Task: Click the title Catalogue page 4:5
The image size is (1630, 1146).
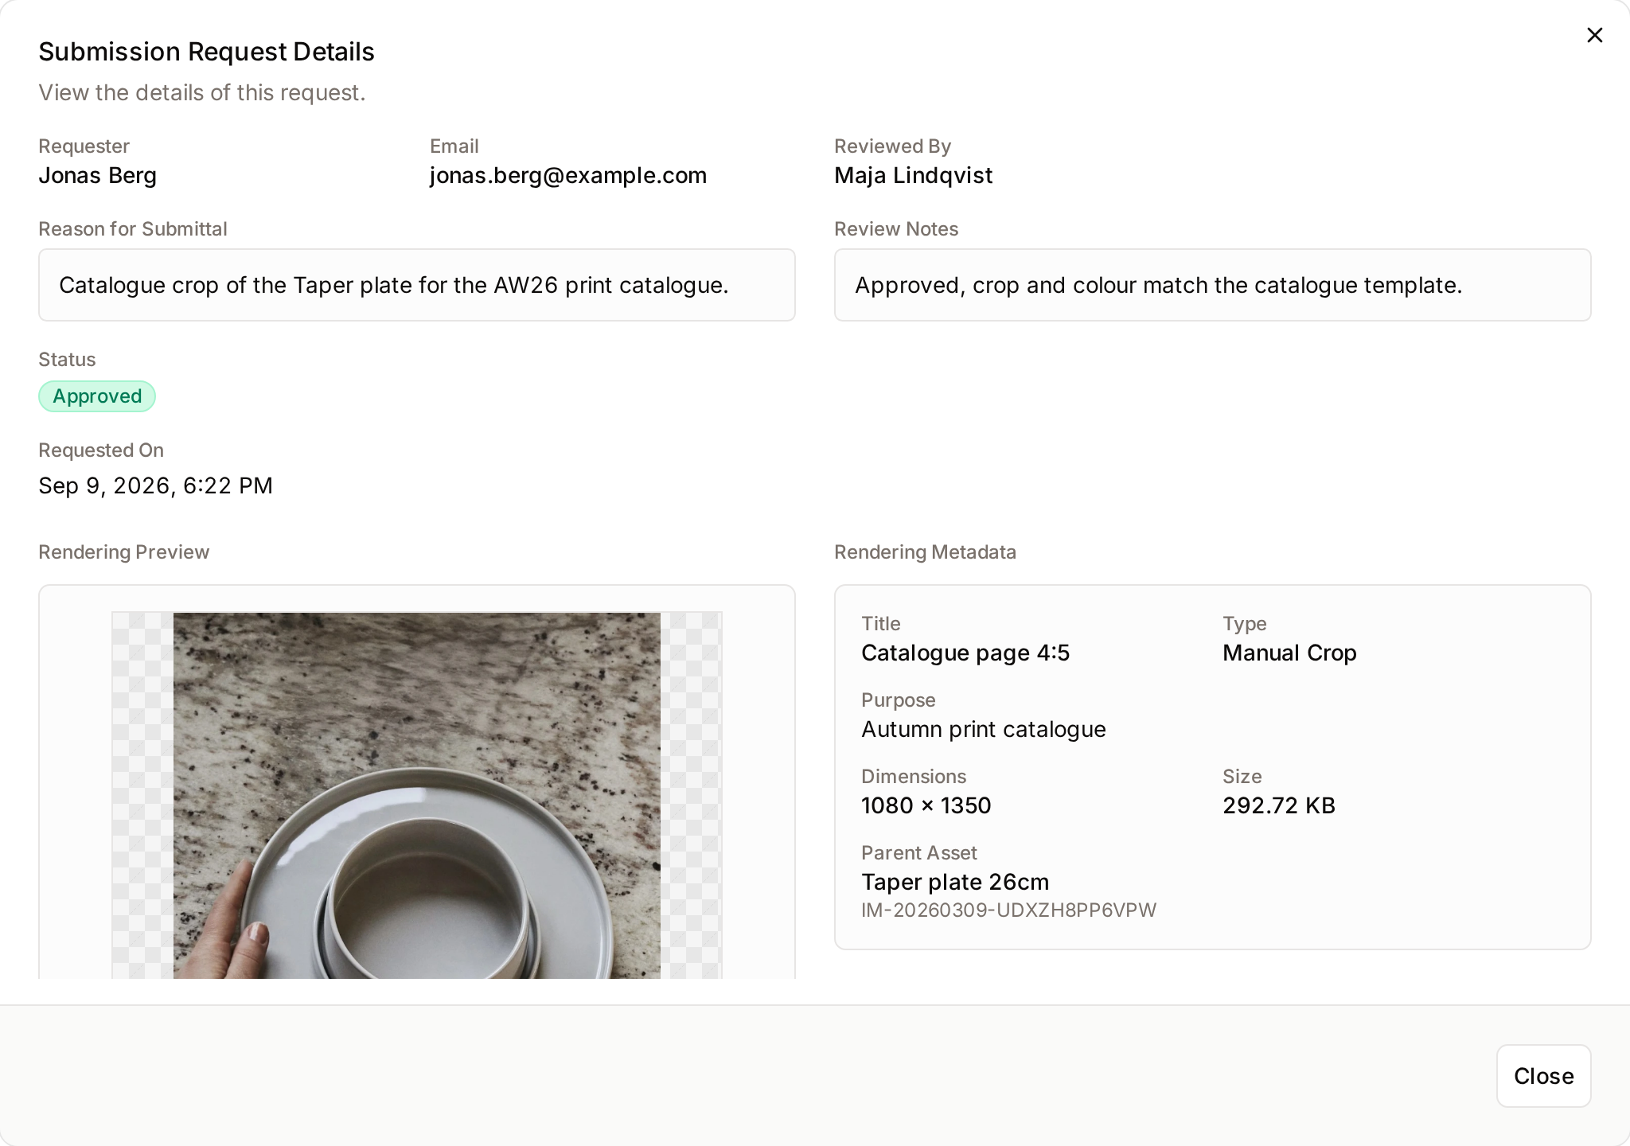Action: click(x=965, y=653)
